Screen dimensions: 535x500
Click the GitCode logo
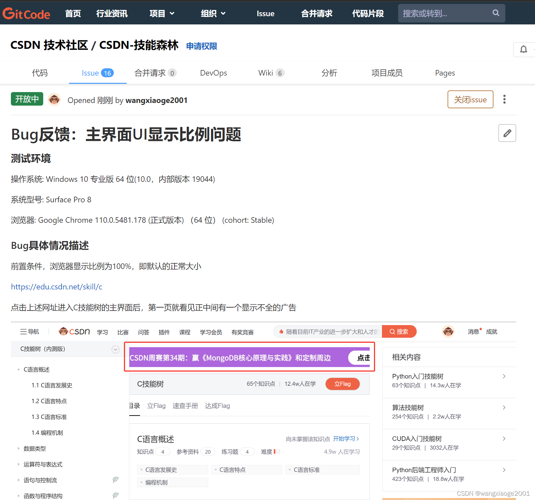click(26, 14)
